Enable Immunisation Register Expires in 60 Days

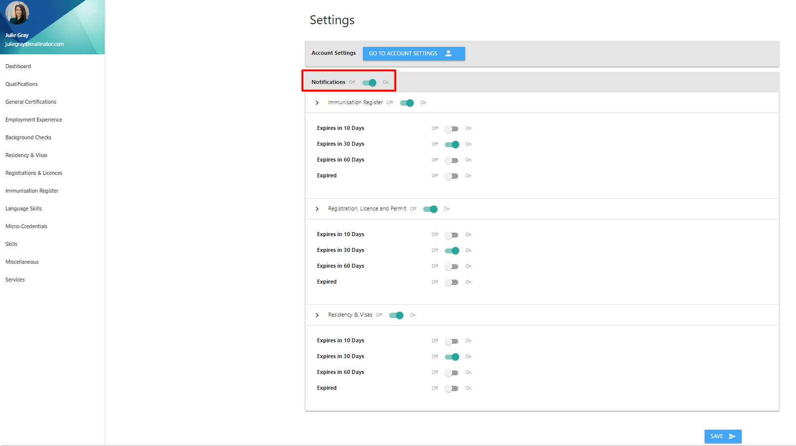[452, 160]
